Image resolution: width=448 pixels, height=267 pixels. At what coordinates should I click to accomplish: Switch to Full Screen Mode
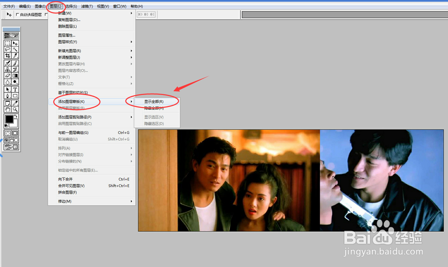(16, 140)
